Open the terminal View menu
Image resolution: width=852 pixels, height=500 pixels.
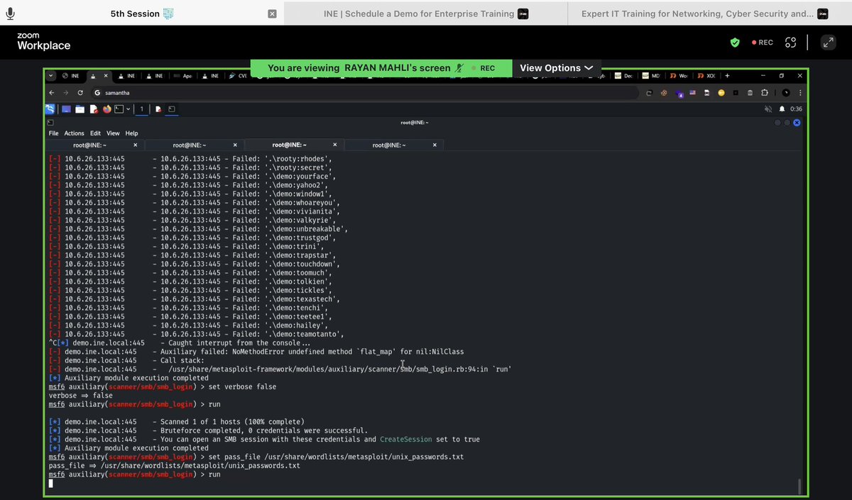[113, 133]
